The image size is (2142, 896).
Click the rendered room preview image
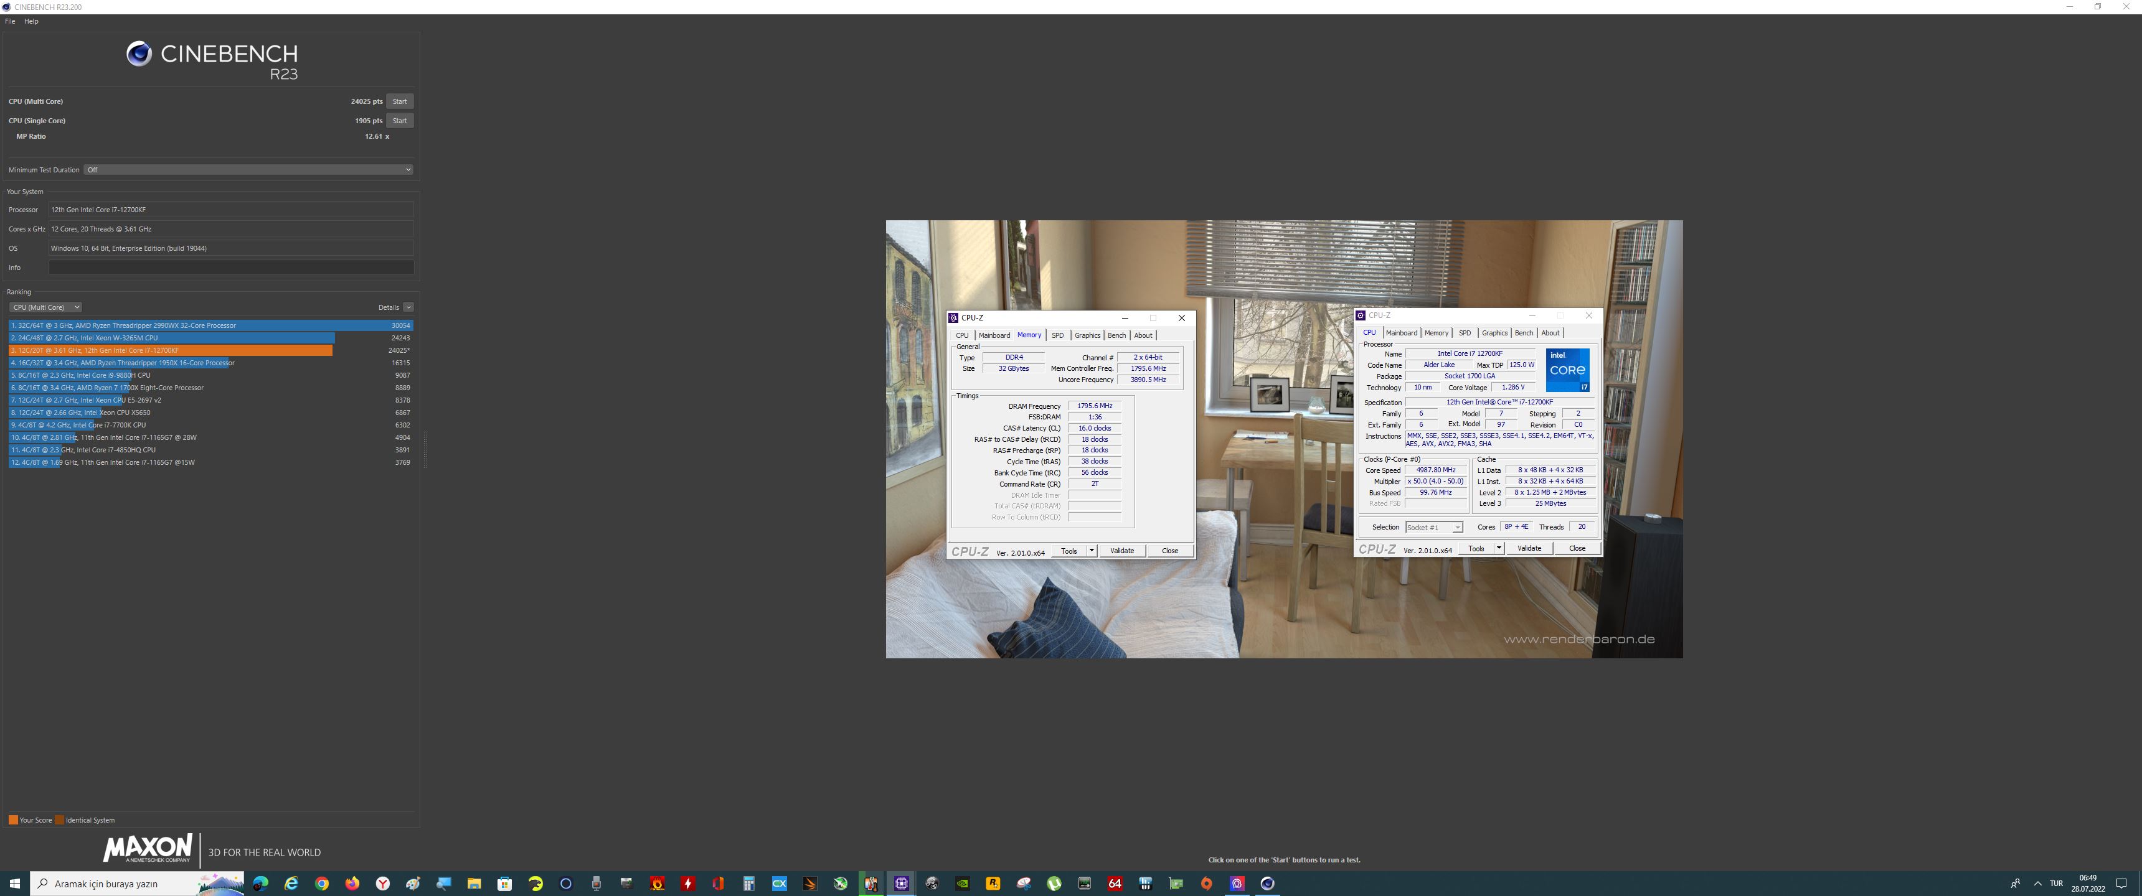[x=1284, y=439]
